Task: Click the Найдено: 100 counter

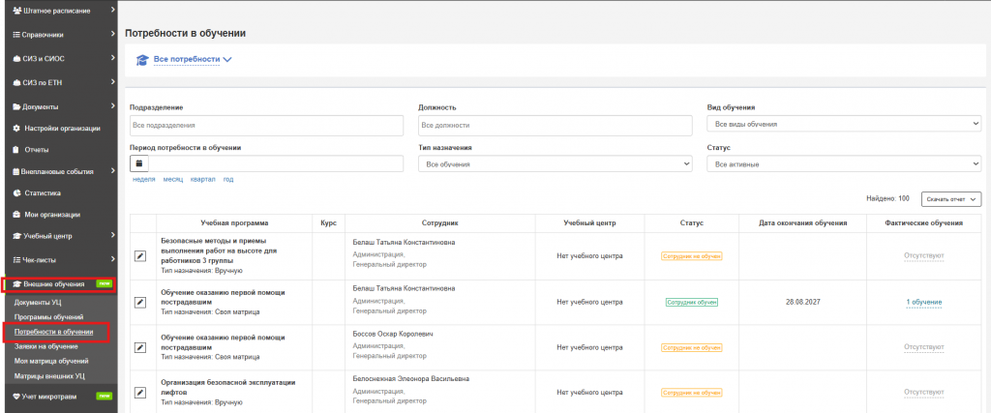Action: point(888,198)
